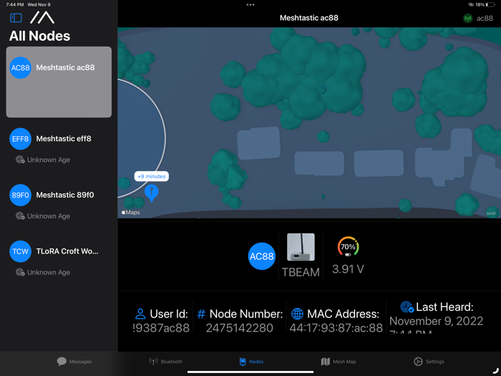Viewport: 501px width, 376px height.
Task: Open the Messages tab
Action: click(74, 362)
